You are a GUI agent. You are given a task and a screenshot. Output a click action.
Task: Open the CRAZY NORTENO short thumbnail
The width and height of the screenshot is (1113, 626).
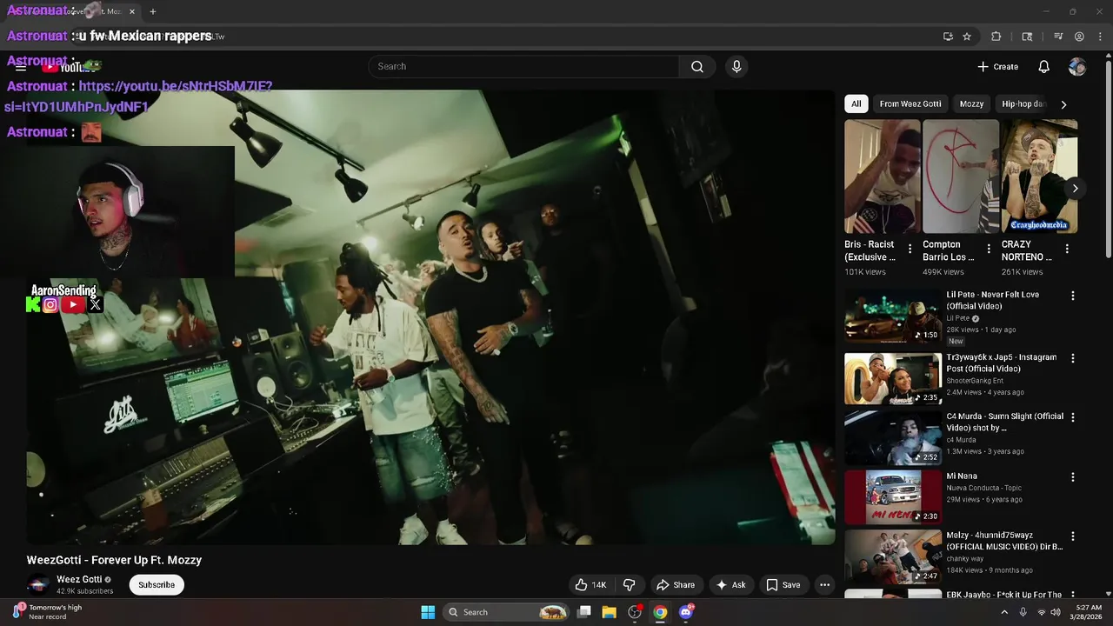(x=1039, y=176)
